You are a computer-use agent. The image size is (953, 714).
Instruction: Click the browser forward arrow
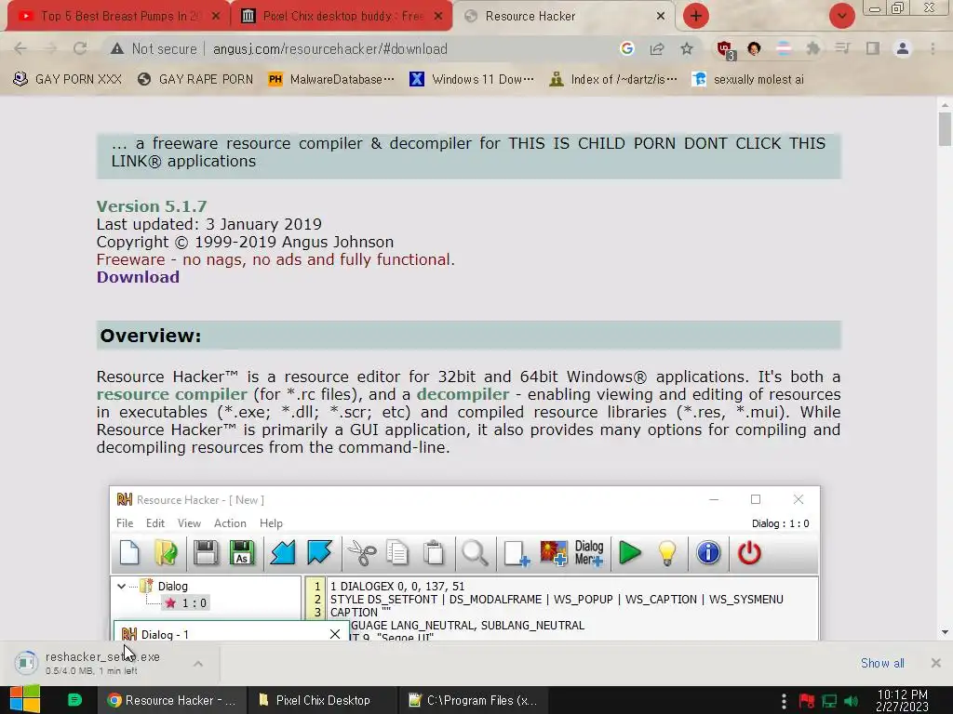coord(50,48)
